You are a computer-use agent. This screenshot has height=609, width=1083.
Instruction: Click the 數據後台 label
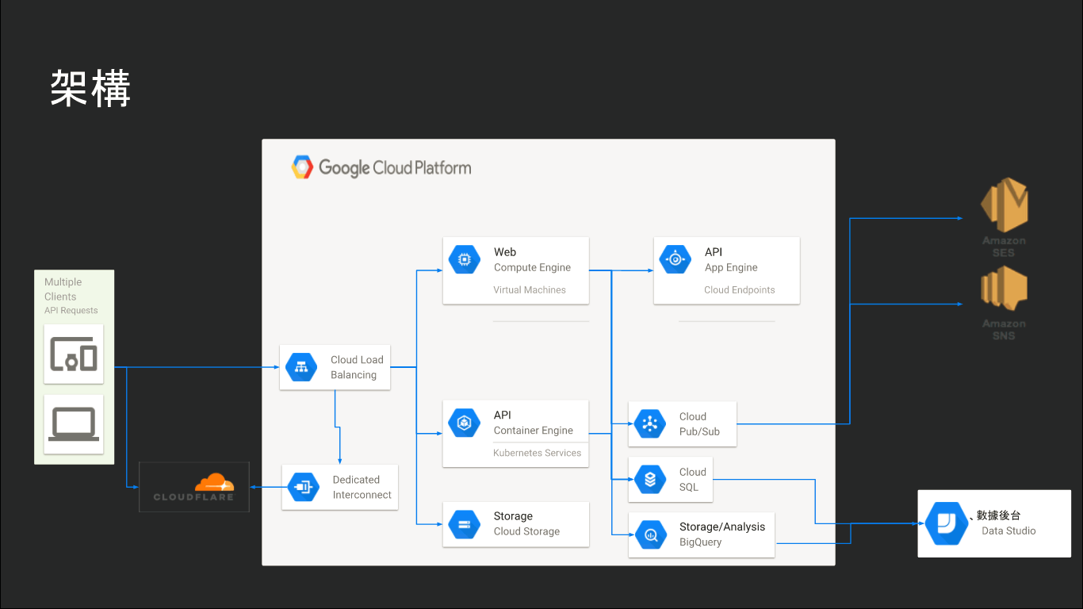[x=999, y=516]
